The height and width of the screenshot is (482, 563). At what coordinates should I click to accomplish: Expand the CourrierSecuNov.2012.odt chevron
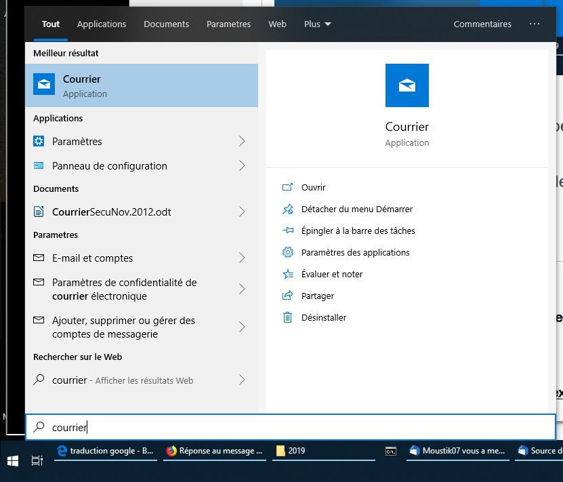(242, 212)
